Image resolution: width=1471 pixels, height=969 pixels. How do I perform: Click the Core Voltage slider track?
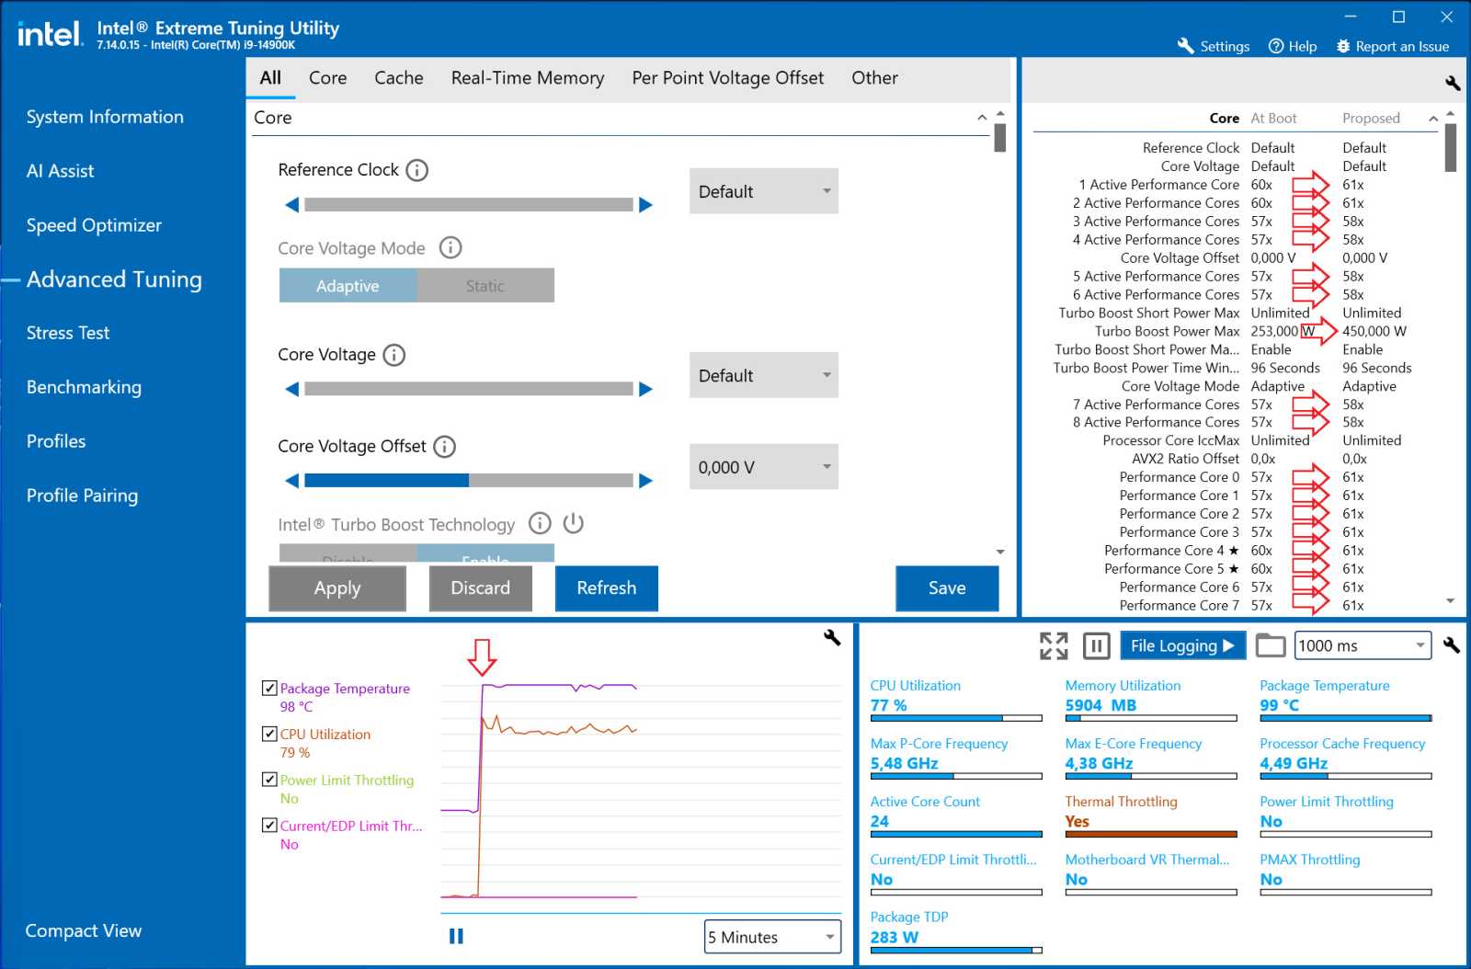(469, 389)
